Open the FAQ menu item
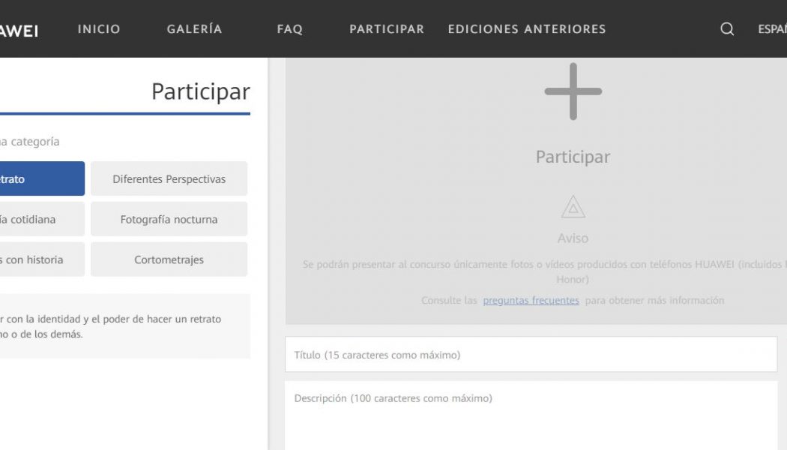Image resolution: width=787 pixels, height=450 pixels. [x=289, y=29]
